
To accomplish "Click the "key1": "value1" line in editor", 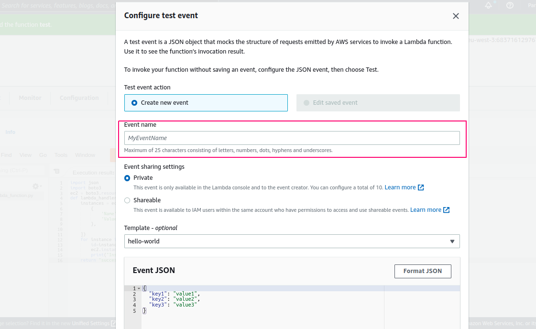I will (x=175, y=294).
